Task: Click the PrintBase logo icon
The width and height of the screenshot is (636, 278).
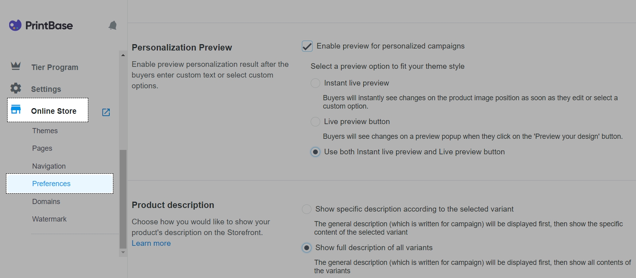Action: click(x=15, y=25)
